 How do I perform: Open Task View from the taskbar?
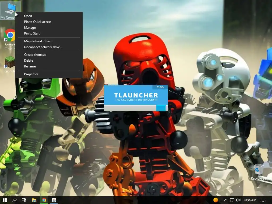(x=24, y=200)
